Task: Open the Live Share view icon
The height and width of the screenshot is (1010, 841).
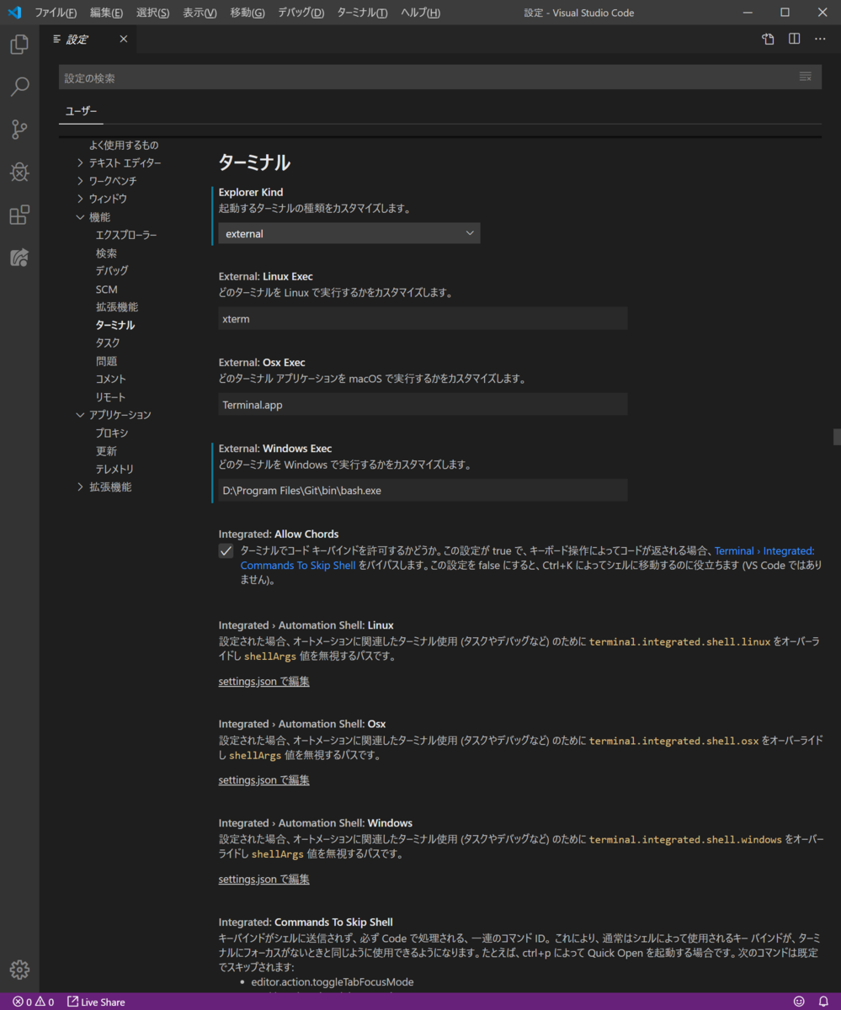Action: tap(19, 258)
